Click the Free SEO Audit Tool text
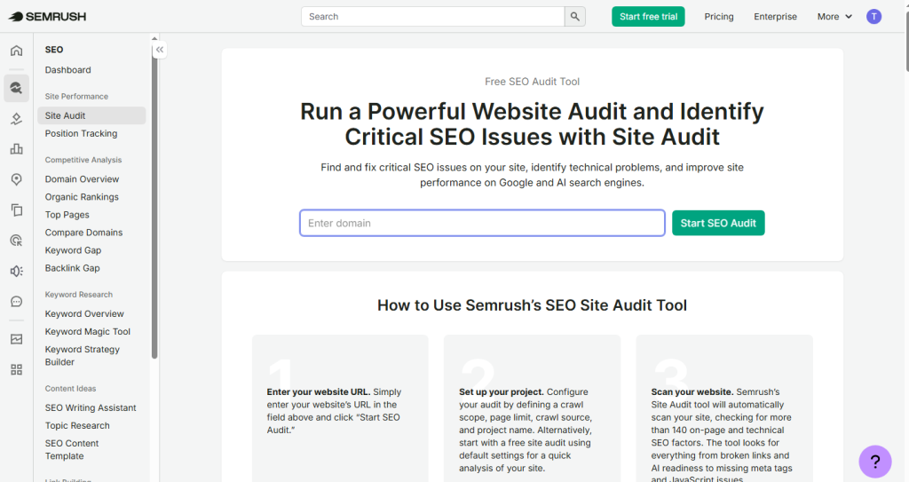Screen dimensions: 909x482 (533, 82)
